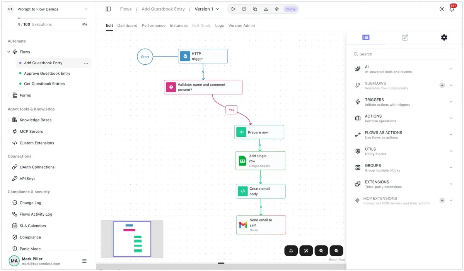464x271 pixels.
Task: Click the download icon in the toolbar
Action: (266, 9)
